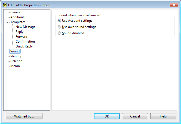Open Forward template settings
Viewport: 181px width, 124px height.
[21, 37]
